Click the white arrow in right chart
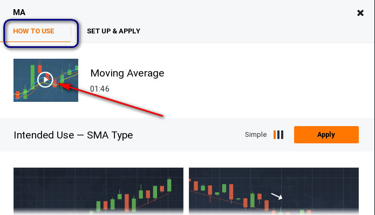Viewport: 375px width, 215px height. (x=277, y=196)
